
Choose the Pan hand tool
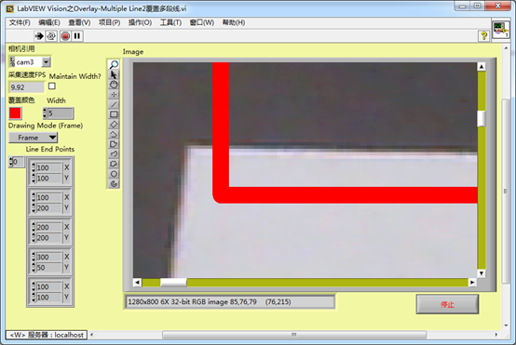click(x=114, y=85)
